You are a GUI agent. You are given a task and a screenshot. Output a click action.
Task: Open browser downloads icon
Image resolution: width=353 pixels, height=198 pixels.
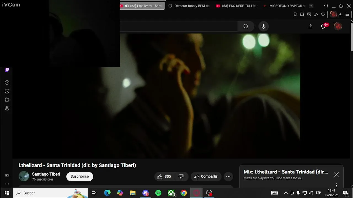(340, 14)
